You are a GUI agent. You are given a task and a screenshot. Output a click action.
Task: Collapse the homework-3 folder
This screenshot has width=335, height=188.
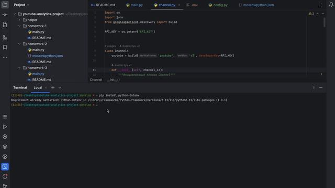point(19,68)
